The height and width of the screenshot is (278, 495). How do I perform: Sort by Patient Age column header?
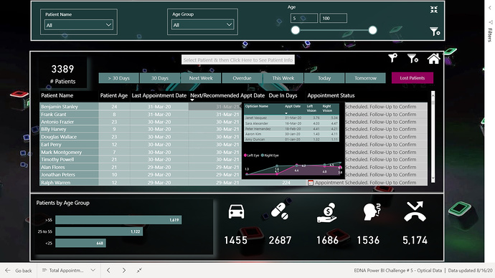[114, 95]
